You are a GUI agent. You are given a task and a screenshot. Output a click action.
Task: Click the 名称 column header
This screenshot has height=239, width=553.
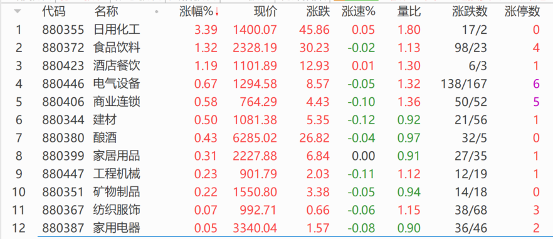click(x=106, y=12)
